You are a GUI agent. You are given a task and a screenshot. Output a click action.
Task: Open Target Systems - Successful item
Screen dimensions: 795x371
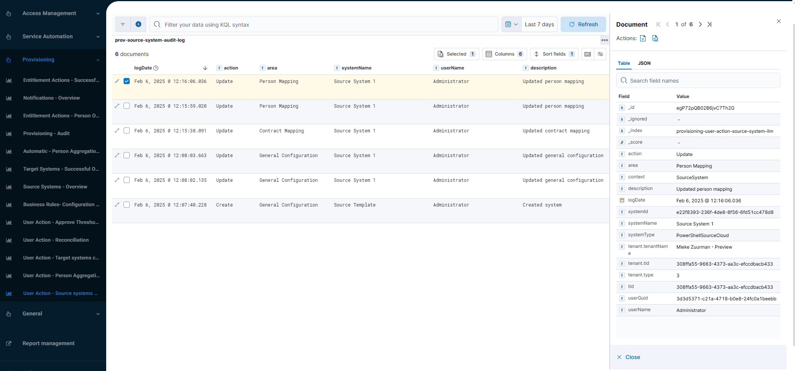click(61, 169)
